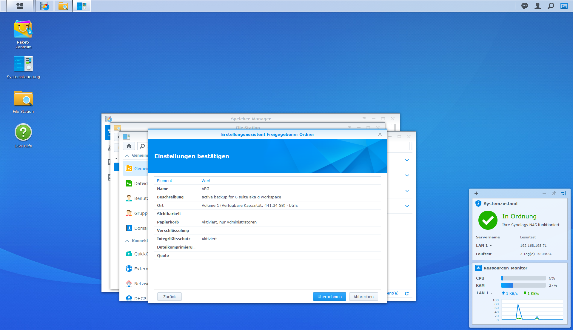Expand LAN 1 dropdown in Systemzustand
This screenshot has height=330, width=573.
(x=491, y=246)
